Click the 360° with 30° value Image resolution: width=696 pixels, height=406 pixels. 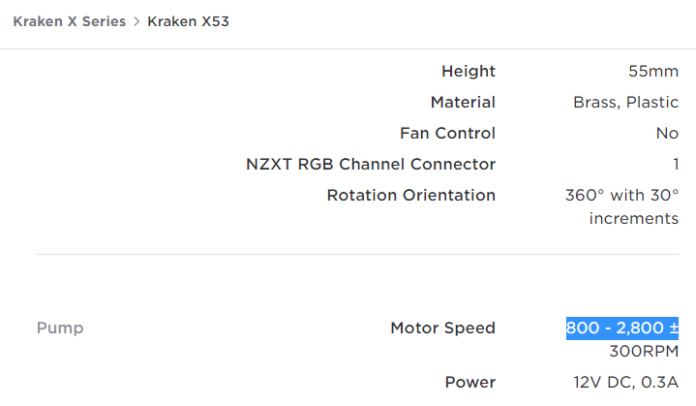[621, 196]
